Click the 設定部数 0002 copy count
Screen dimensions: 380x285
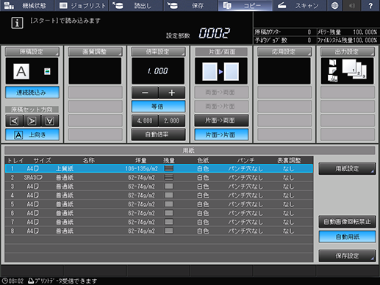(215, 33)
